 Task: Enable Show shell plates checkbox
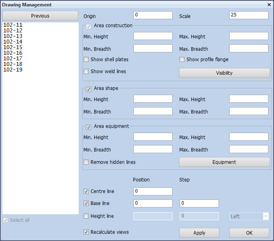[86, 60]
